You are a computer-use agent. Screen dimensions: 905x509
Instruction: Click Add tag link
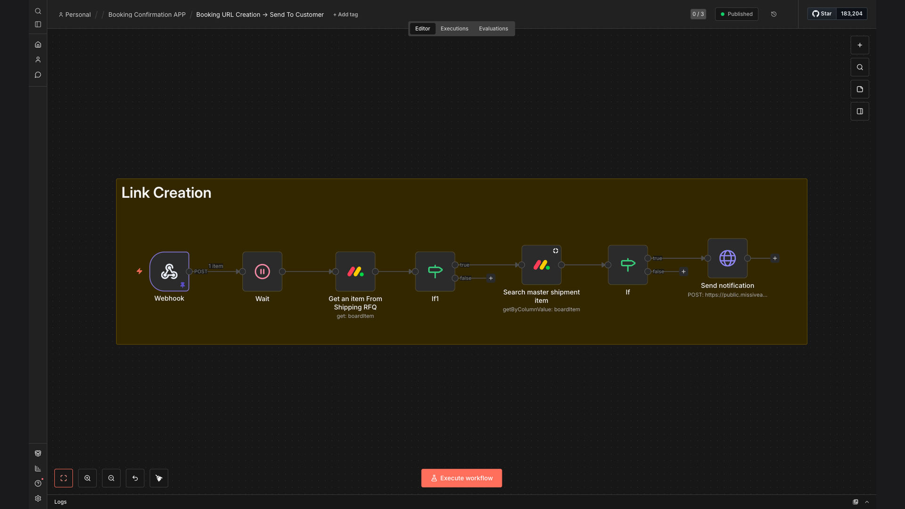[346, 15]
